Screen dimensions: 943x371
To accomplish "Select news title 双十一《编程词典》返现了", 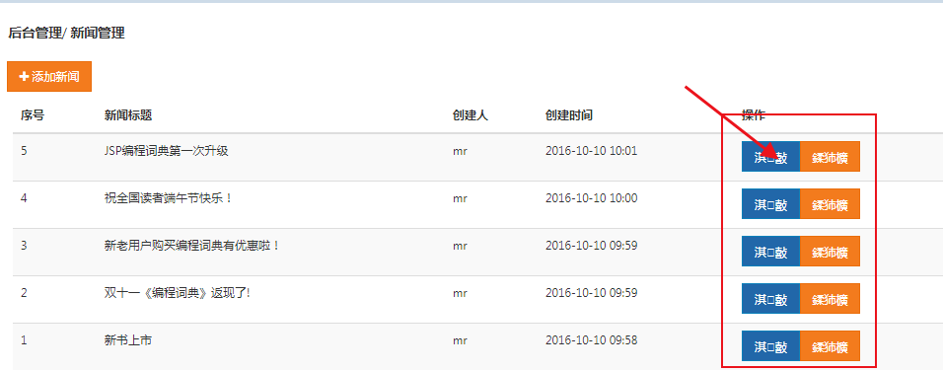I will click(x=177, y=293).
